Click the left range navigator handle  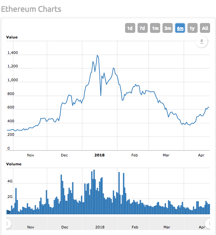8,224
